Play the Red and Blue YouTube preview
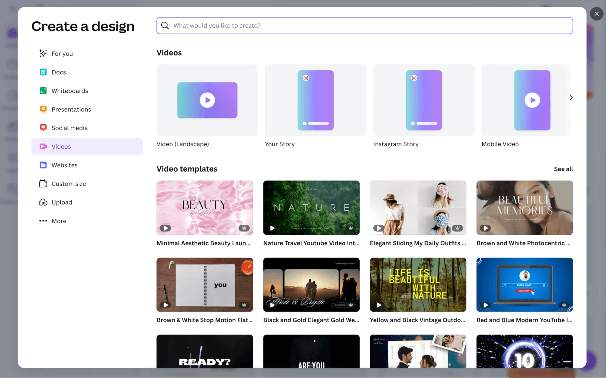The image size is (606, 378). (x=485, y=305)
